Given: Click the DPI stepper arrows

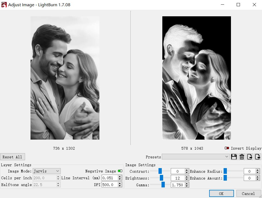Looking at the screenshot, I should [120, 185].
